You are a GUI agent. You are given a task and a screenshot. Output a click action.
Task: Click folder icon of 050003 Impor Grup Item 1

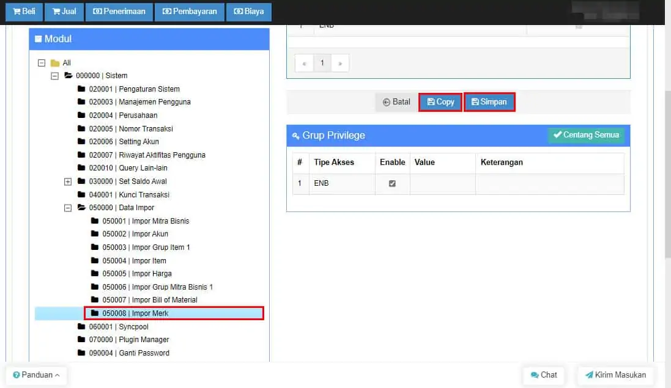(95, 247)
